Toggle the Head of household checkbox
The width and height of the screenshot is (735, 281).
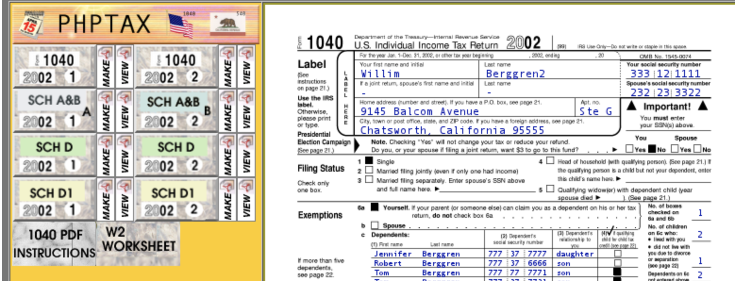coord(550,161)
